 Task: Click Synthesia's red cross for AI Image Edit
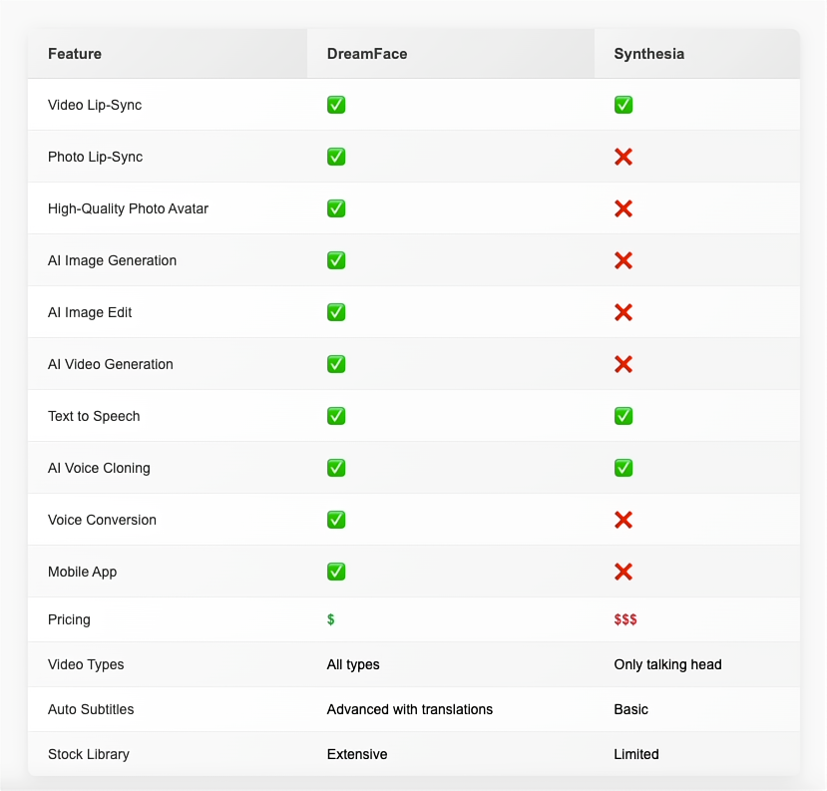coord(623,312)
